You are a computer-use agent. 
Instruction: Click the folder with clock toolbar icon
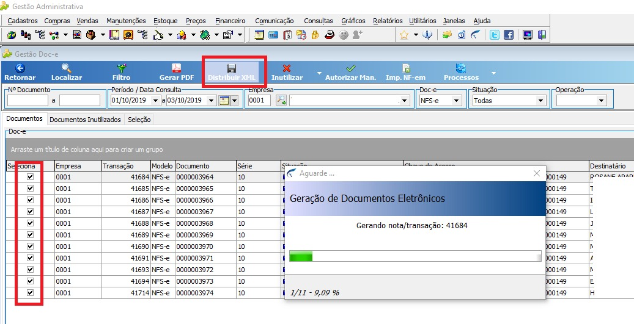tap(301, 35)
